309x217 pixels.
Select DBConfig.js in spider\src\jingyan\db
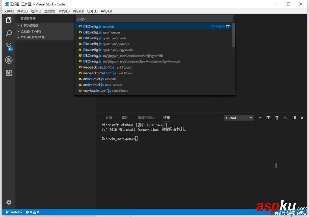click(153, 50)
